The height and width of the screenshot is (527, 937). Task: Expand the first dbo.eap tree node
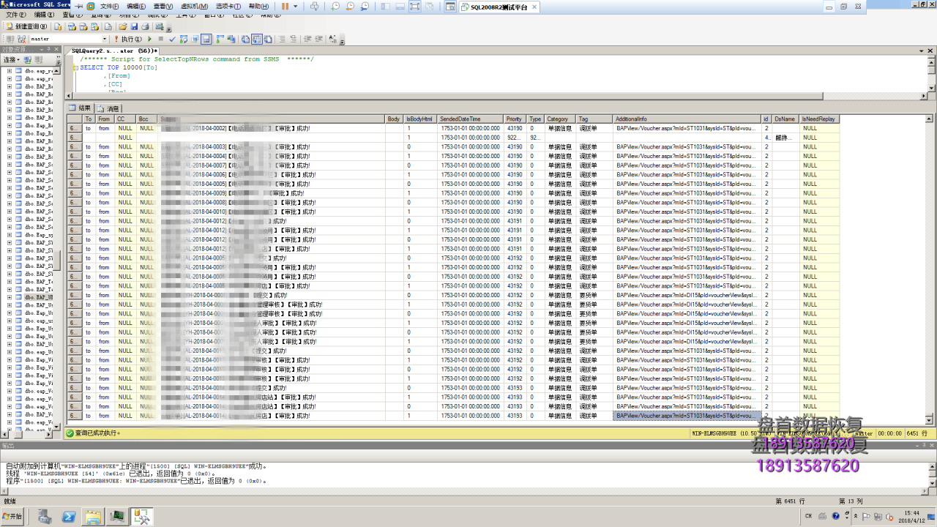click(x=10, y=72)
